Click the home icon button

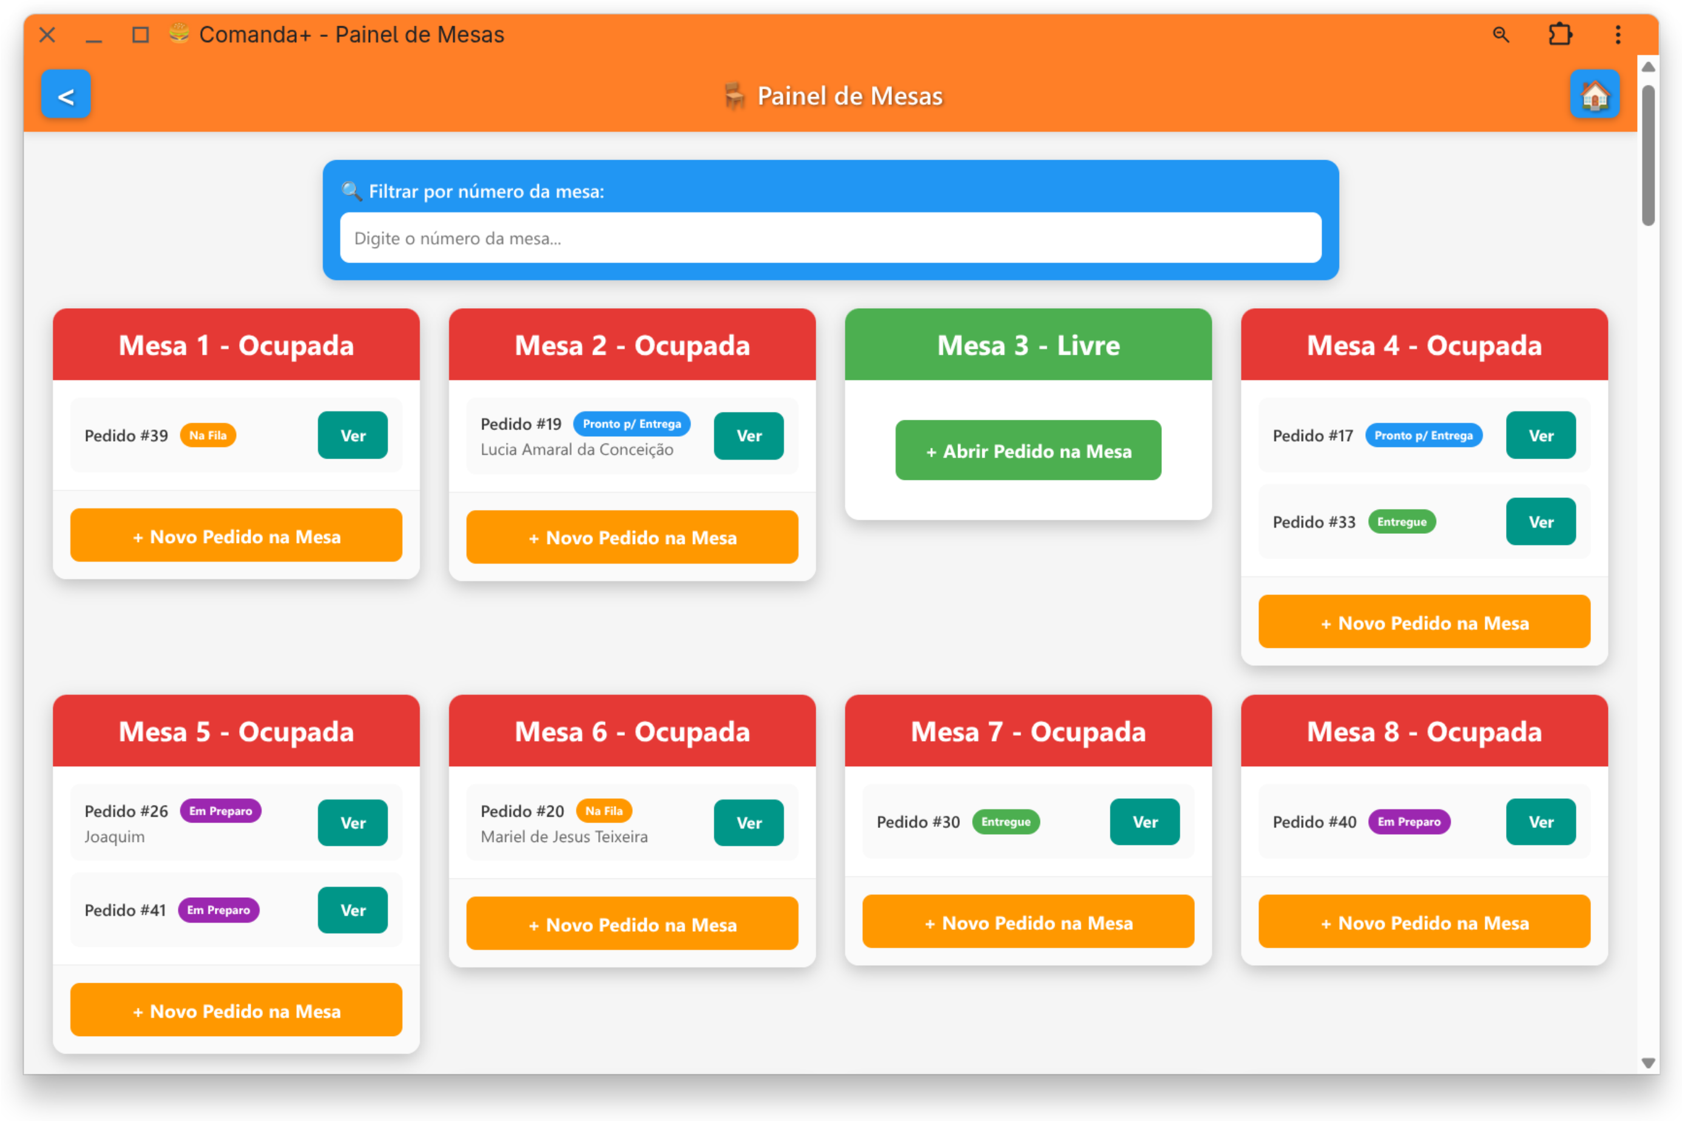(x=1594, y=95)
